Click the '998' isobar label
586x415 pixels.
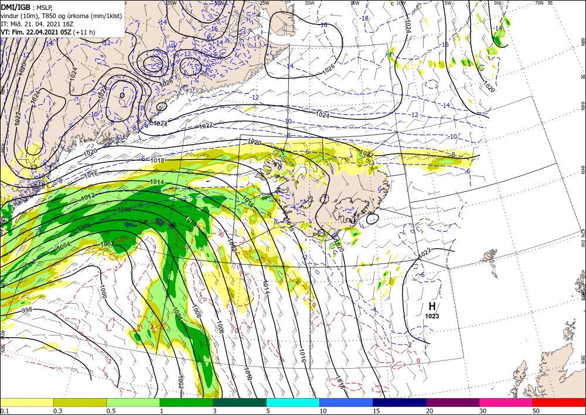(26, 310)
